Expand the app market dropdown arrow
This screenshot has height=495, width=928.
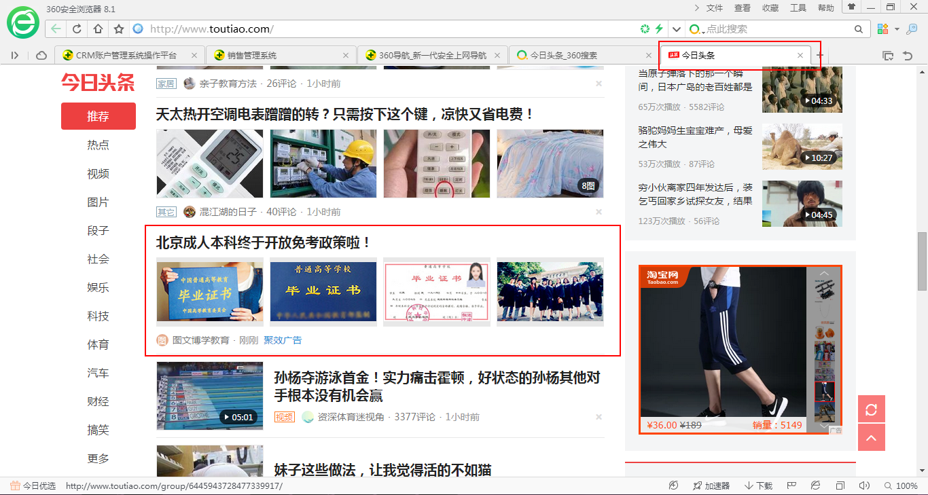point(897,29)
